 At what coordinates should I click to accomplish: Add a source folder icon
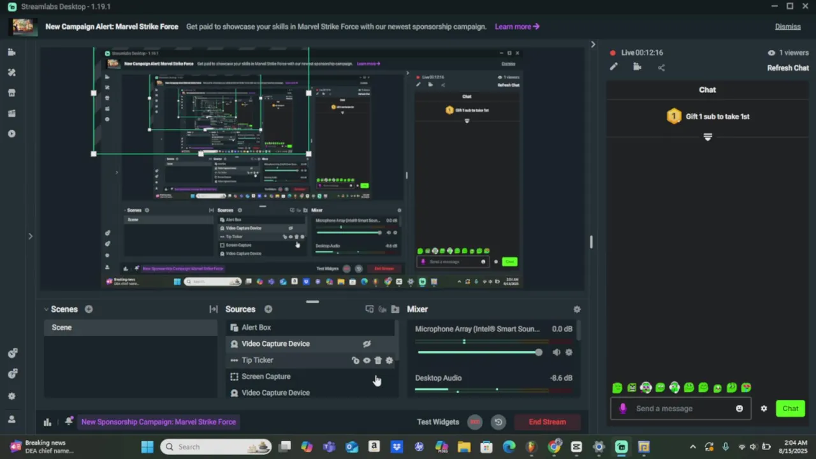[x=395, y=309]
